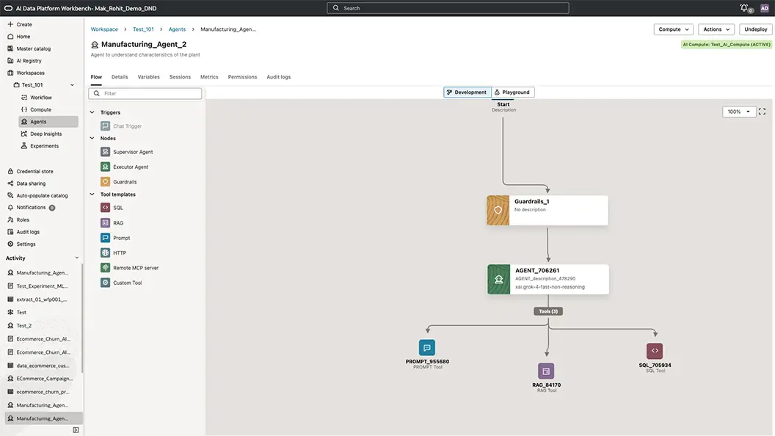Open AI Registry in sidebar

(x=29, y=61)
